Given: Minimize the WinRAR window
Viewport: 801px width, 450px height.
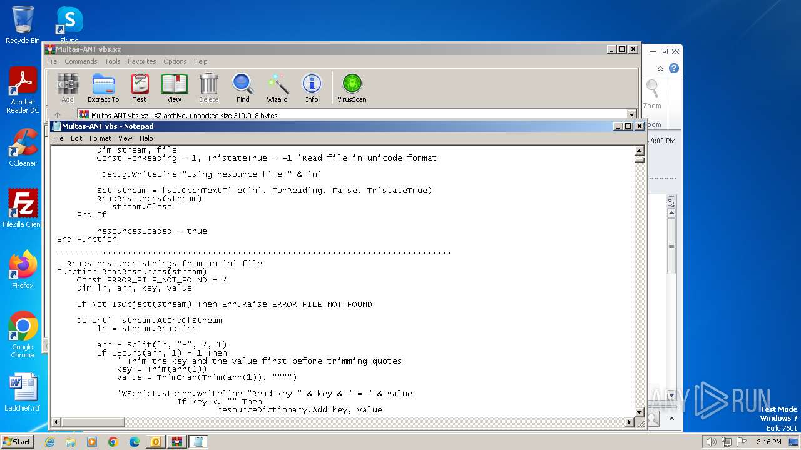Looking at the screenshot, I should (611, 49).
